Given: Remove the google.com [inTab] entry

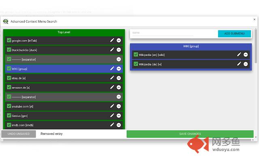Looking at the screenshot, I should (119, 40).
